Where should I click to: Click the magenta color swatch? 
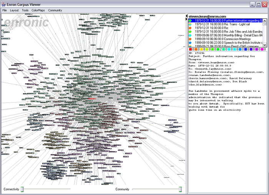pos(262,49)
